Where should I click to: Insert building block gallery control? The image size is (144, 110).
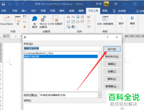pos(82,17)
